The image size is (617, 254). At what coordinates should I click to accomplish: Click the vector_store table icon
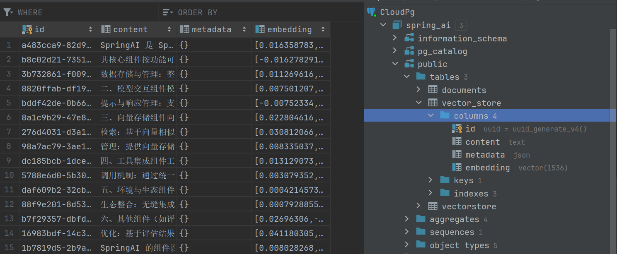click(433, 103)
